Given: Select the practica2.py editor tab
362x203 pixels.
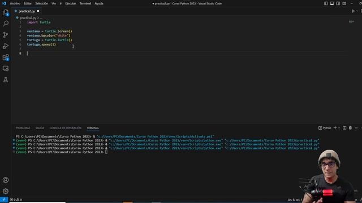Looking at the screenshot, I should pyautogui.click(x=27, y=11).
